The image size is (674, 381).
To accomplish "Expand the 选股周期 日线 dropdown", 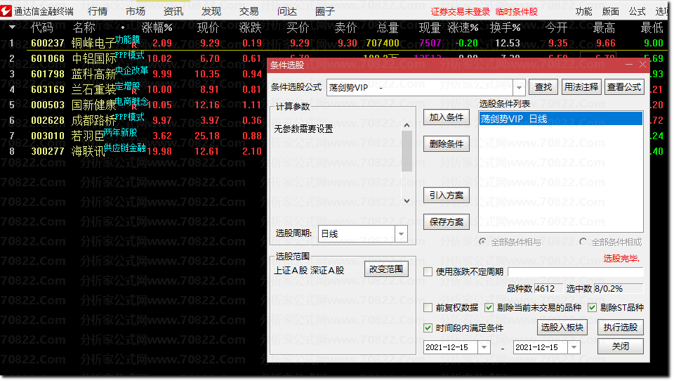I will click(401, 234).
